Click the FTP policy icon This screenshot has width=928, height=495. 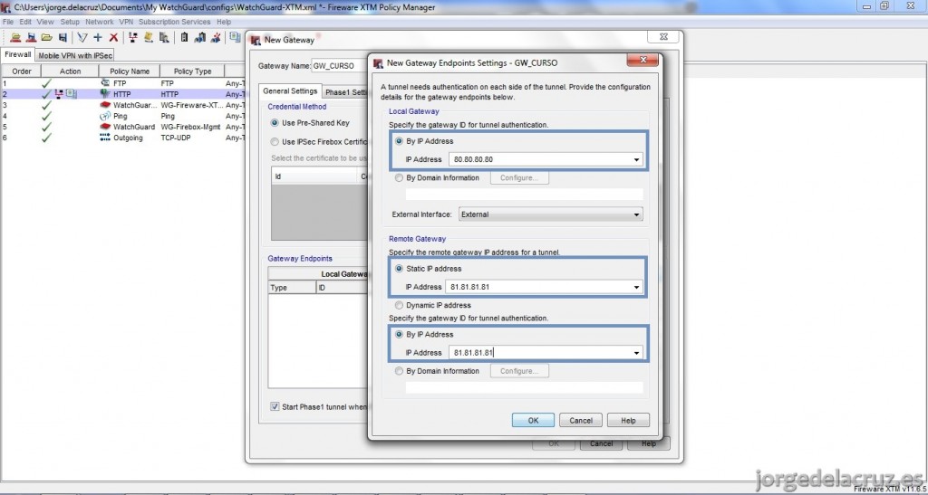[x=105, y=83]
